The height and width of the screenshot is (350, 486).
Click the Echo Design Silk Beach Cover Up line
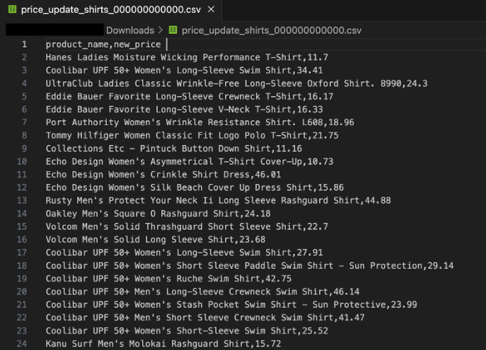(195, 187)
